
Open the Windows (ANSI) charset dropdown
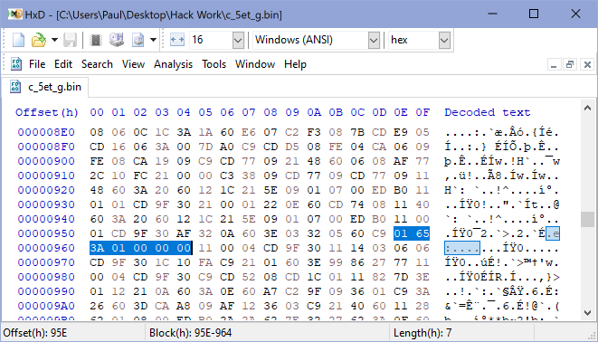click(x=374, y=40)
